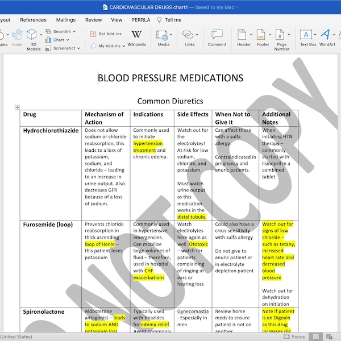Image resolution: width=341 pixels, height=341 pixels.
Task: Click the language indicator (United States)
Action: [x=16, y=336]
